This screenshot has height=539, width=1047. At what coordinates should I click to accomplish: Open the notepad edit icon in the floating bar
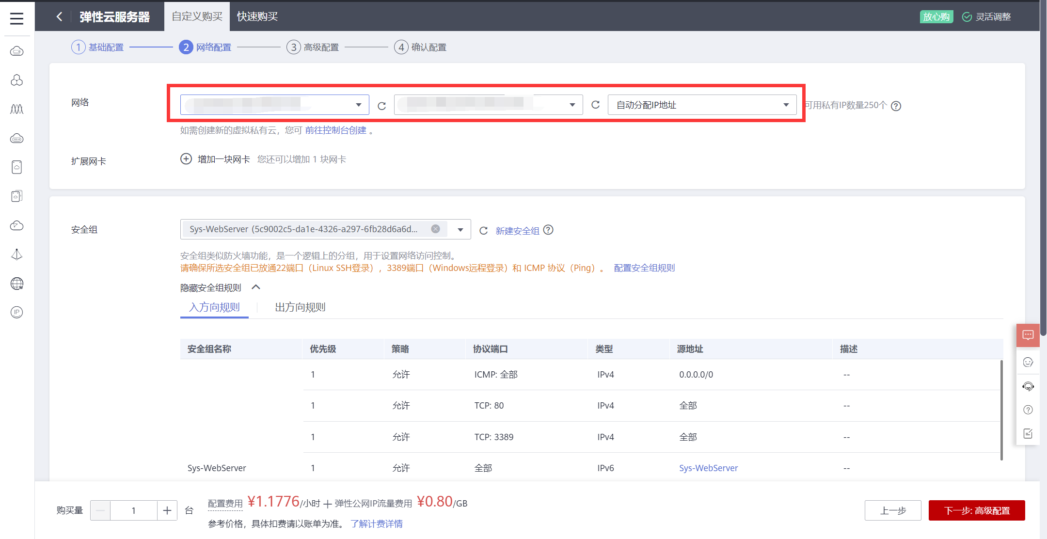[x=1028, y=433]
